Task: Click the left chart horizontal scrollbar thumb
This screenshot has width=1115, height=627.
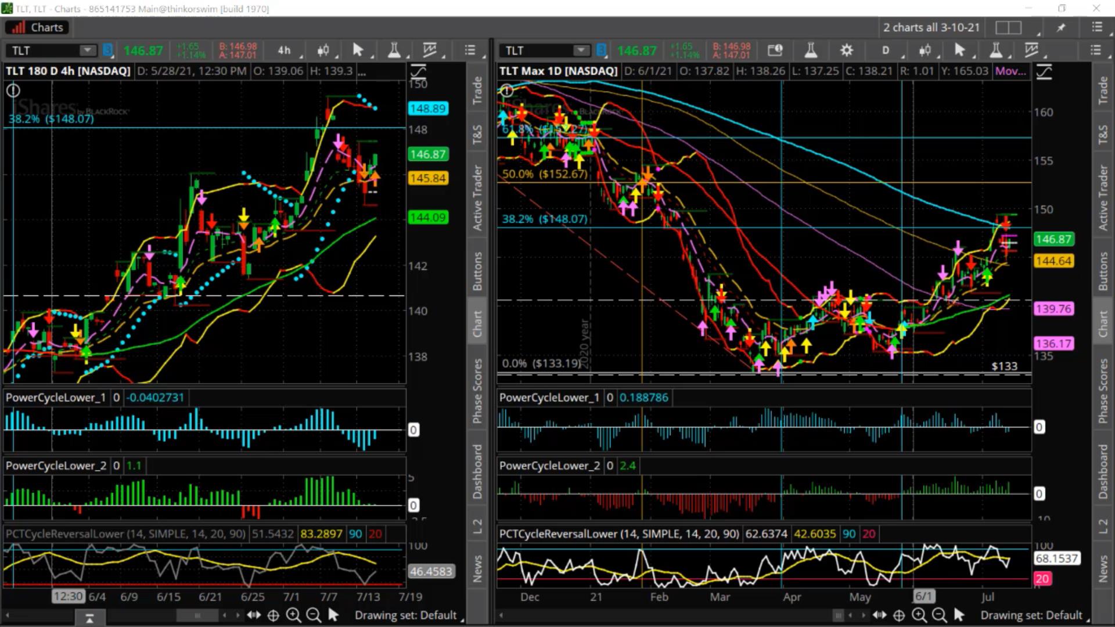Action: (x=197, y=615)
